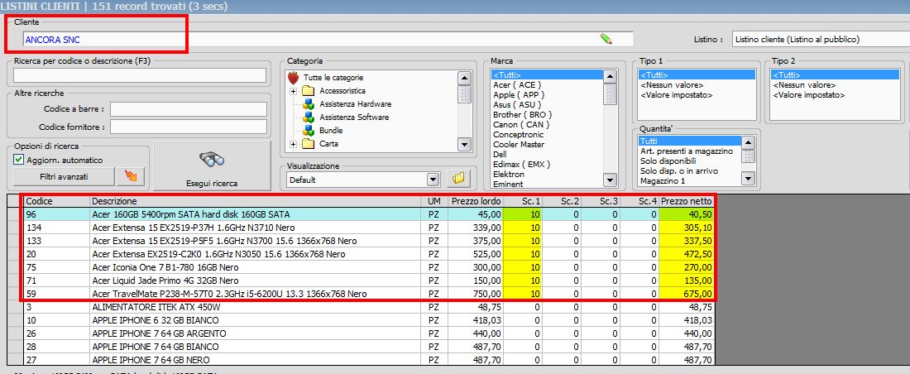Viewport: 910px width, 374px height.
Task: Click Marca list scroll up arrow
Action: pos(611,76)
